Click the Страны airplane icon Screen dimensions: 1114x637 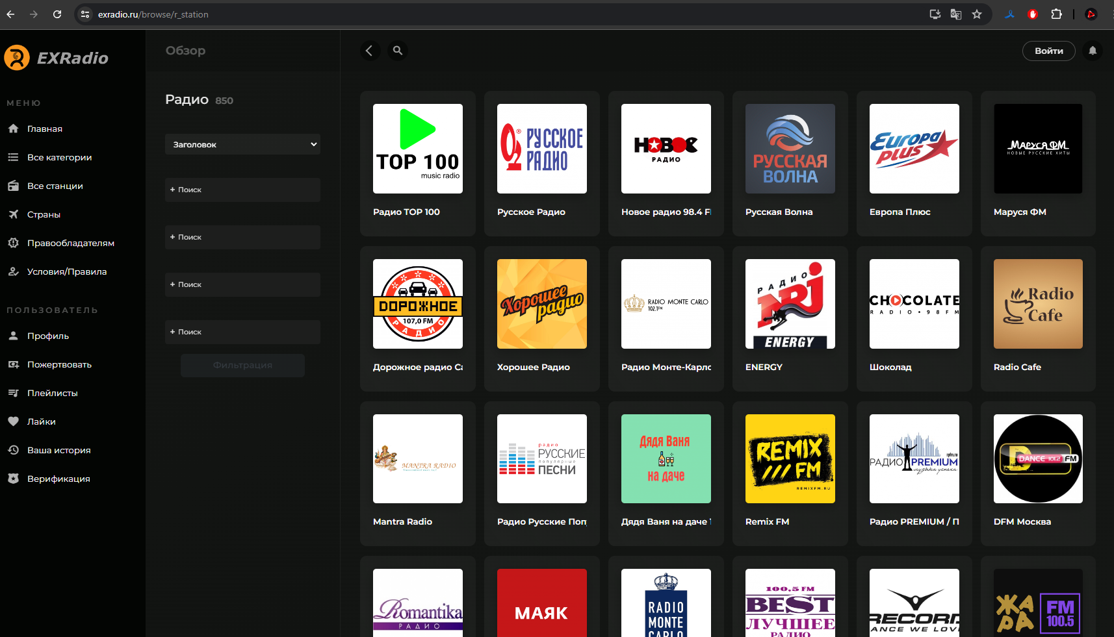pyautogui.click(x=13, y=214)
